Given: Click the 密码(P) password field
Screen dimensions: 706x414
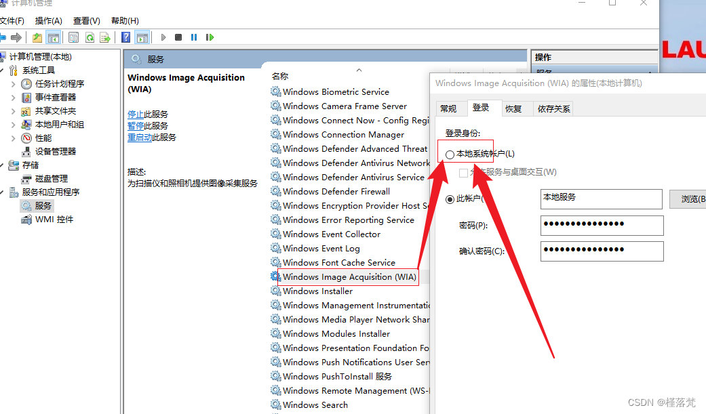Looking at the screenshot, I should click(602, 226).
